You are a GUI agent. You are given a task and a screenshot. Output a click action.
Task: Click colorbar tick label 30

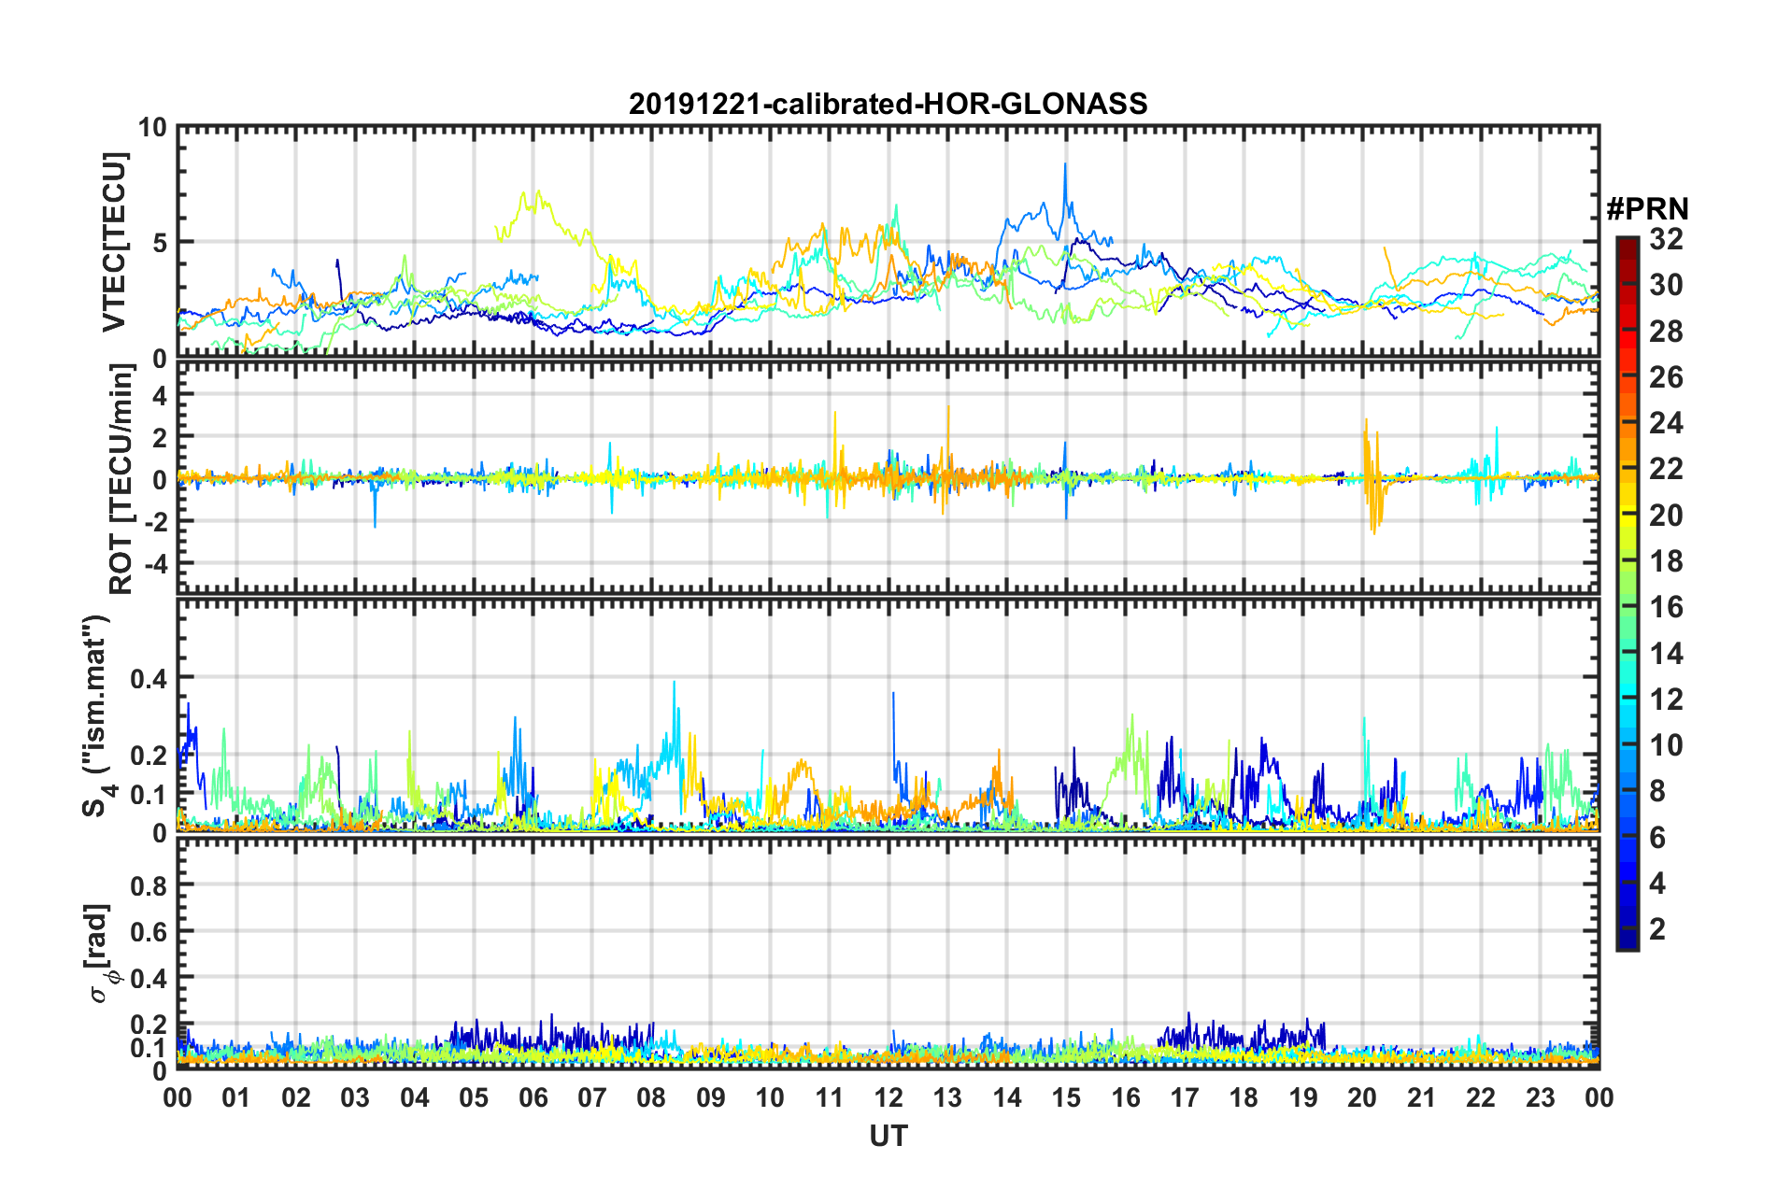click(1666, 285)
